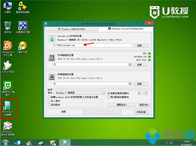Screen dimensions: 196x146
Task: Switch to Windows 2000/XP/2003 tab
Action: (71, 29)
